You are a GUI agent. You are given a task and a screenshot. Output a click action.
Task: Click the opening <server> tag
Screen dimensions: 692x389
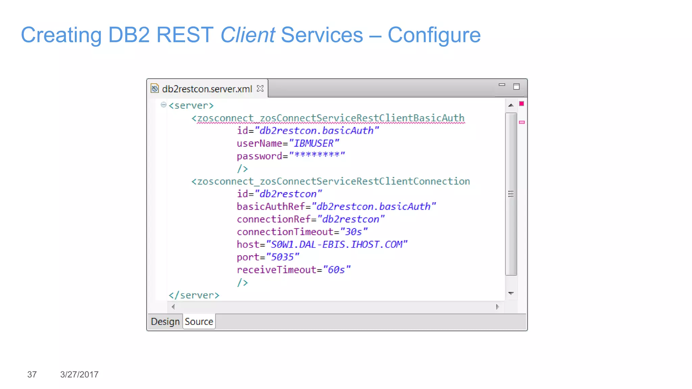point(191,106)
